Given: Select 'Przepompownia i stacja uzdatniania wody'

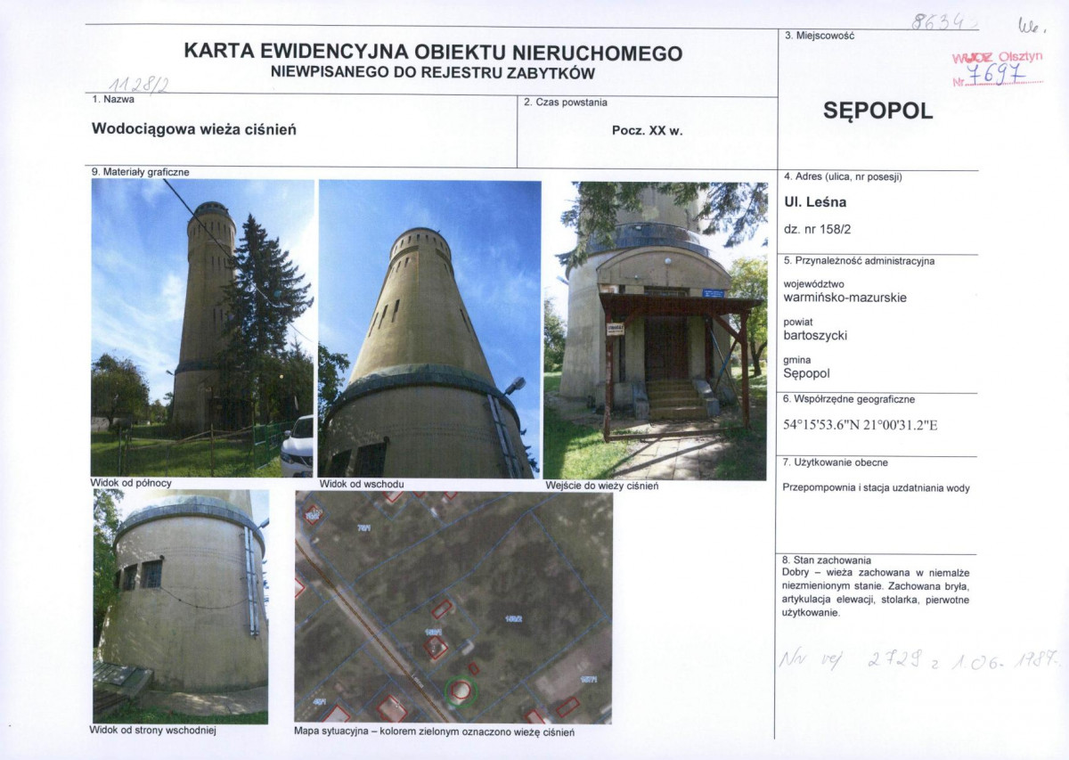Looking at the screenshot, I should 876,487.
